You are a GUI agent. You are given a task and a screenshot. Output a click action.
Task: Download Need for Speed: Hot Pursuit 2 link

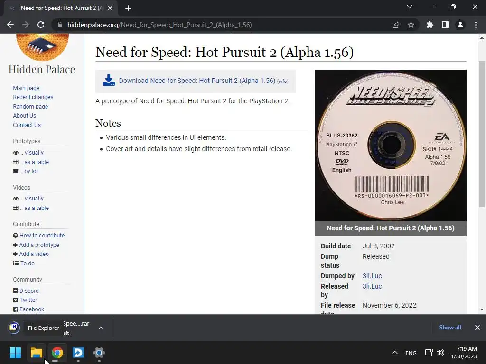point(197,81)
